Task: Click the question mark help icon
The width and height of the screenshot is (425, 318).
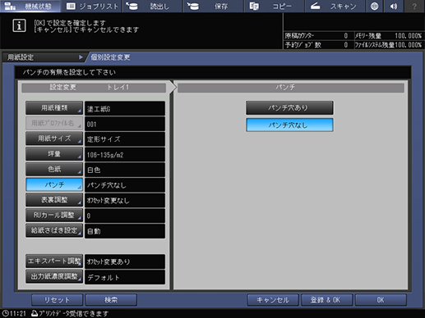Action: 414,6
